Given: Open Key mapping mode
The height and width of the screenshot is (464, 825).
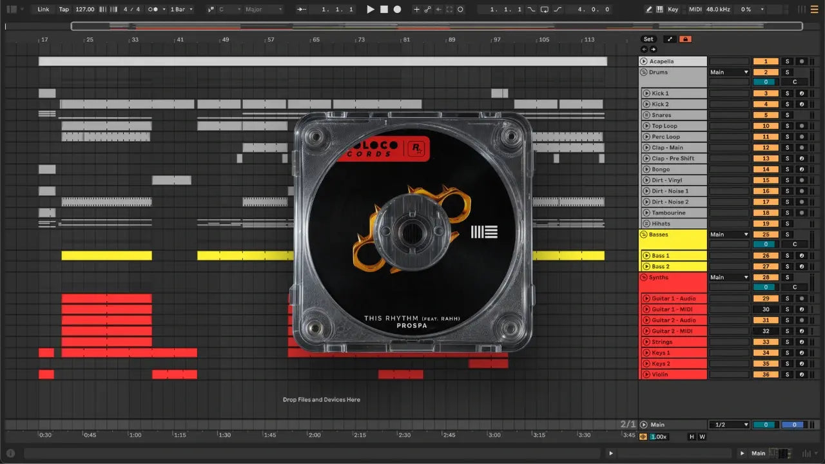Looking at the screenshot, I should tap(673, 9).
